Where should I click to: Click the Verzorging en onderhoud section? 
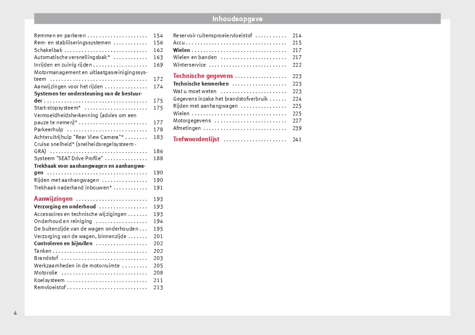point(65,206)
